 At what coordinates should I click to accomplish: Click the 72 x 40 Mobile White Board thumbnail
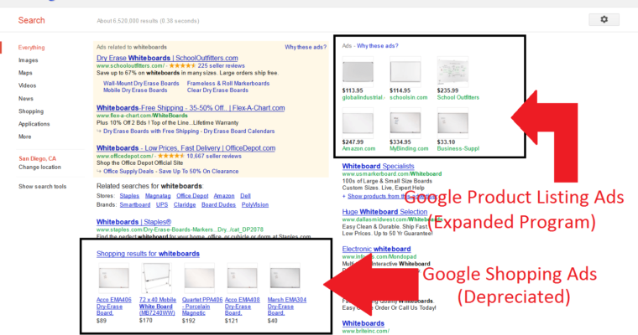[x=156, y=279]
